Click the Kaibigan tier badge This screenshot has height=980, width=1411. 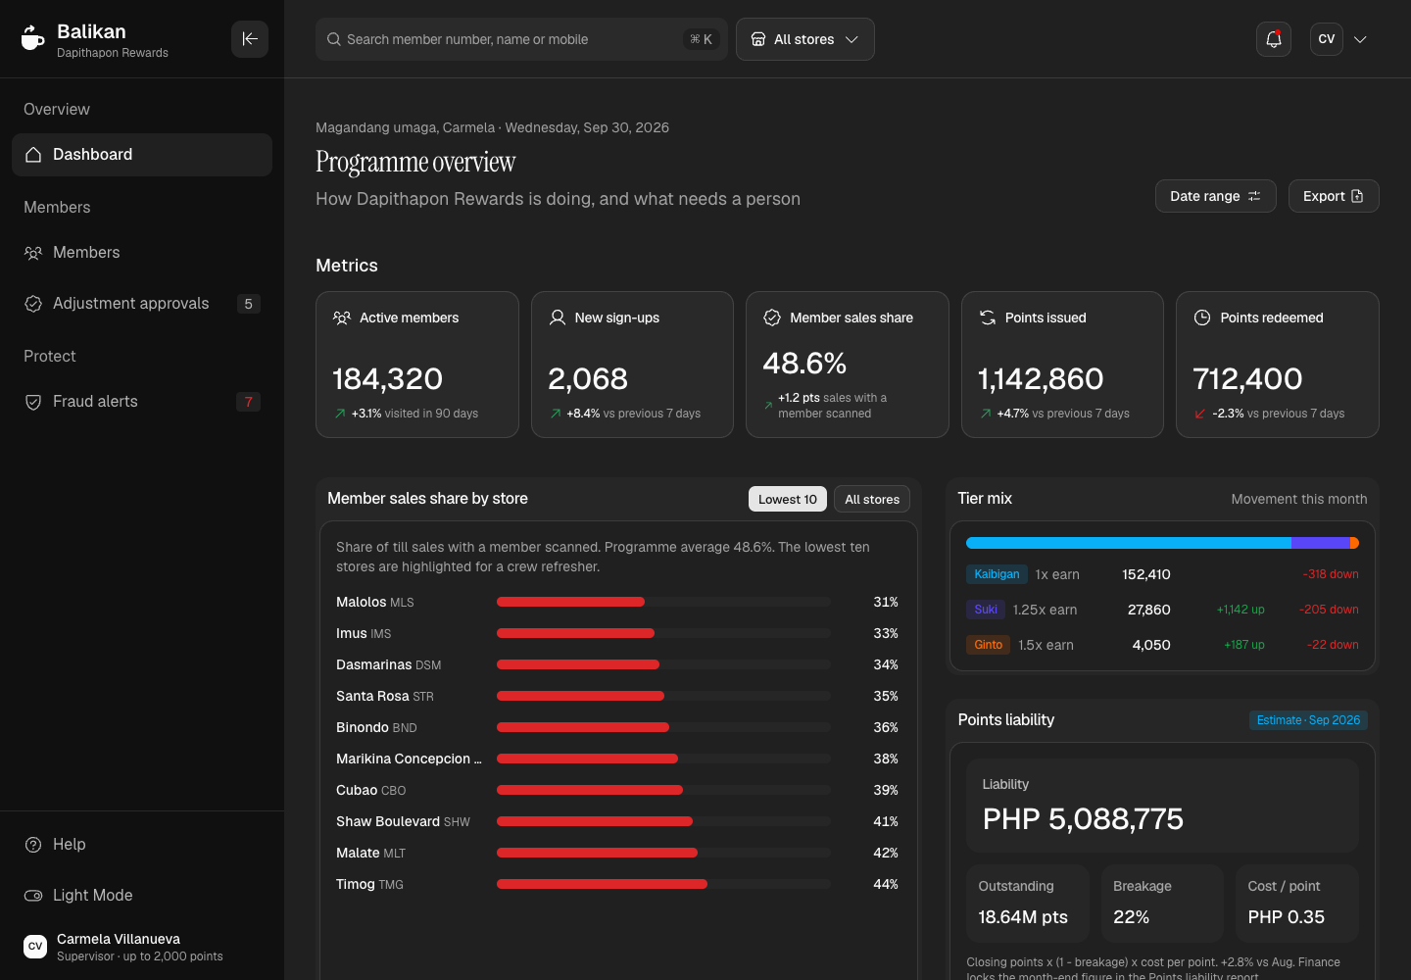[997, 574]
